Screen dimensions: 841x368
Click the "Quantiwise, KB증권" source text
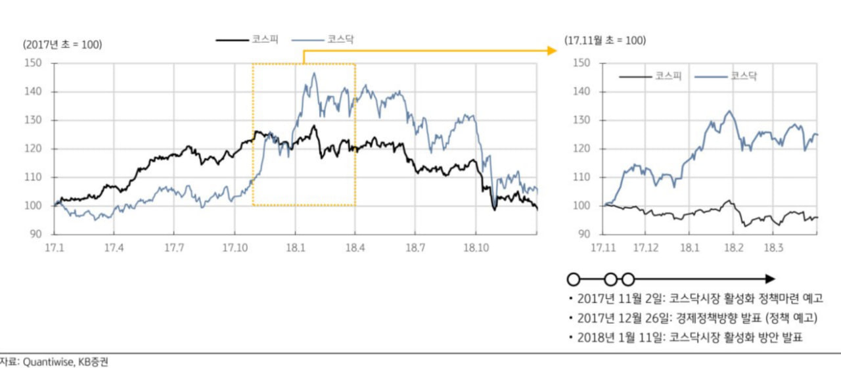point(60,361)
